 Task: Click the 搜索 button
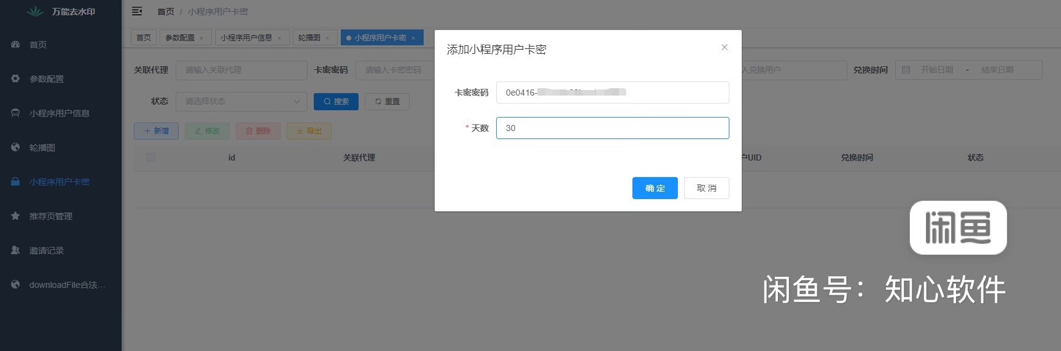pos(336,101)
